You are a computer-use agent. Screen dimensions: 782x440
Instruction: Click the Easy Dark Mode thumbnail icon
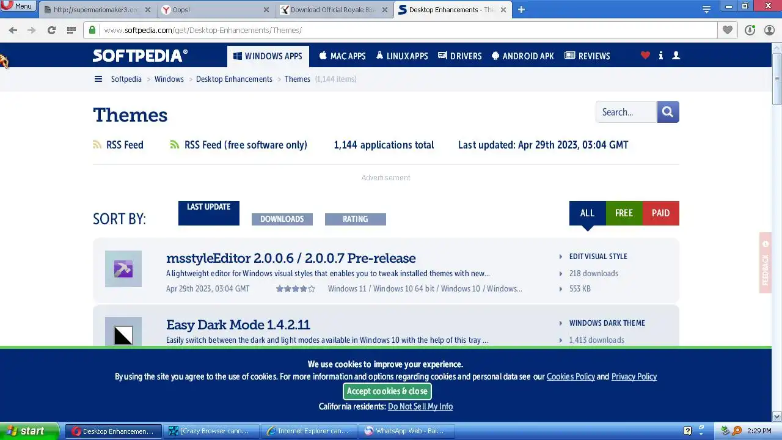(123, 332)
